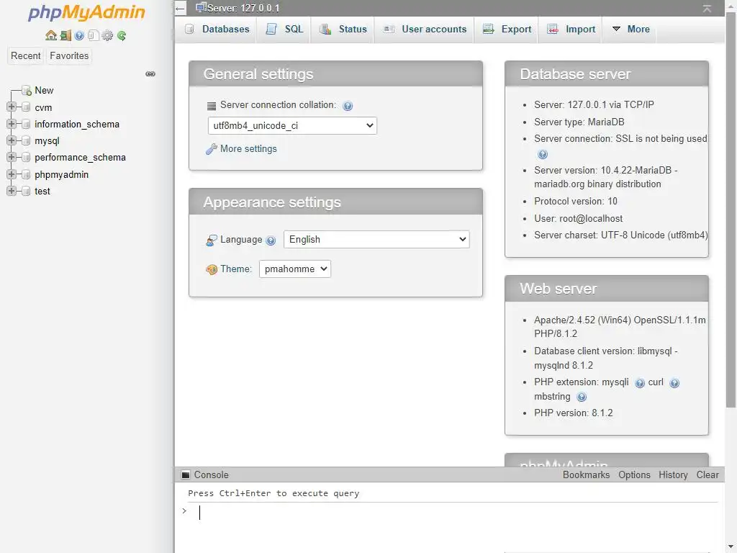Select the phpmyadmin database name
This screenshot has width=737, height=553.
[62, 174]
